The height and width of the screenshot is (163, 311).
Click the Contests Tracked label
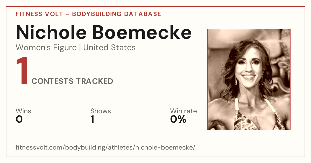[x=72, y=81]
